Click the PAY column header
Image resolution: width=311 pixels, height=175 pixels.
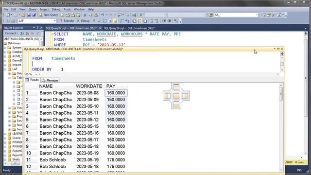coord(116,86)
